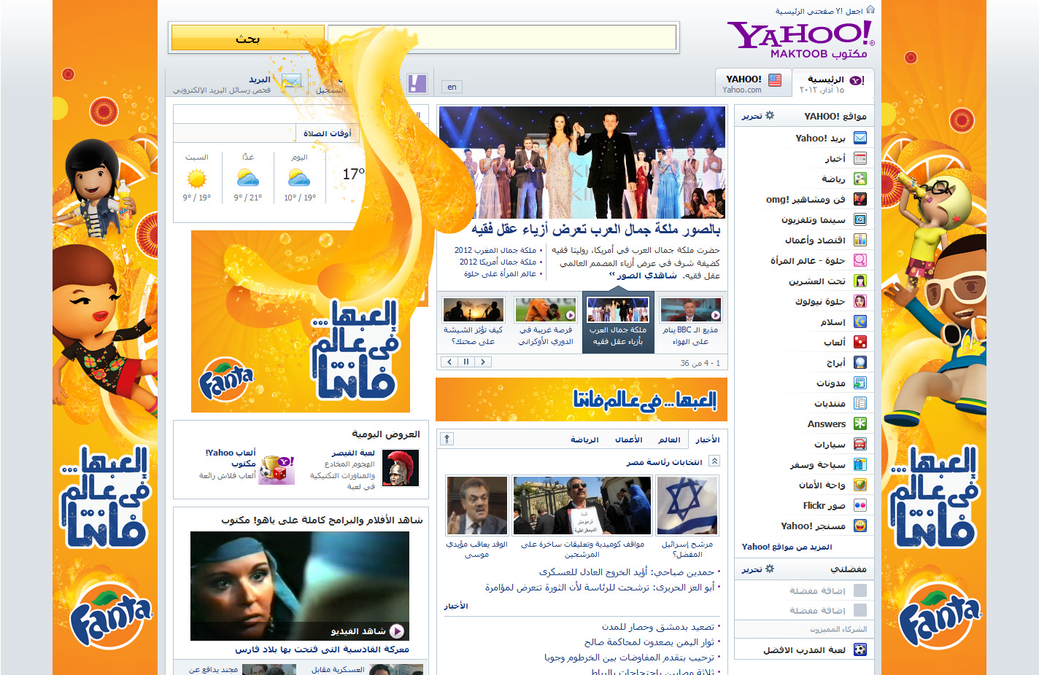This screenshot has height=675, width=1039.
Task: Open the إسلام icon in sidebar
Action: point(860,321)
